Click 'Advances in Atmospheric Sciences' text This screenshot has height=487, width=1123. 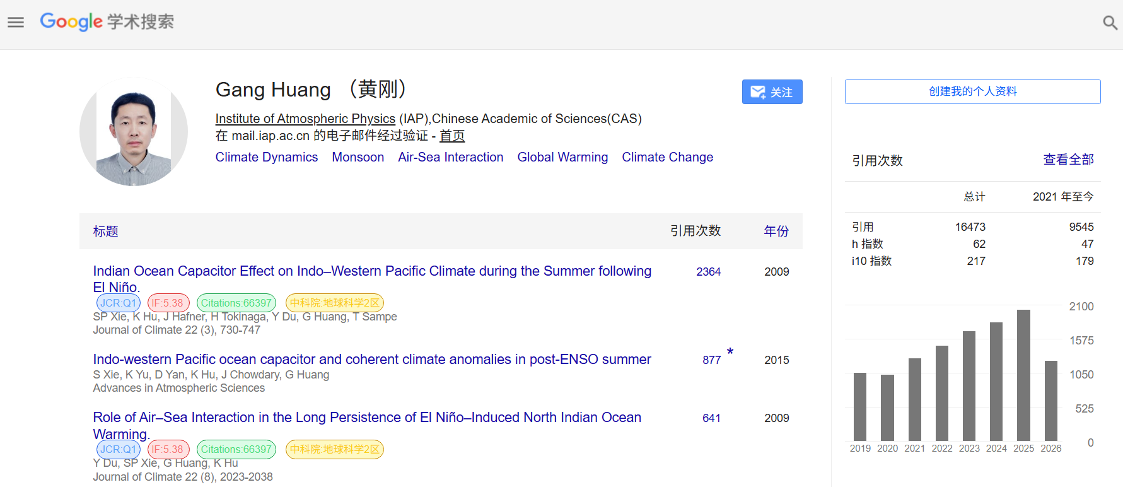(179, 388)
